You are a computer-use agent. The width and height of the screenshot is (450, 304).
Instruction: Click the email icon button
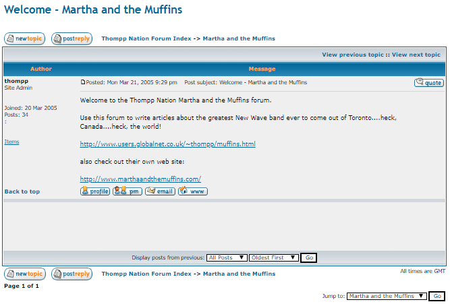click(160, 191)
